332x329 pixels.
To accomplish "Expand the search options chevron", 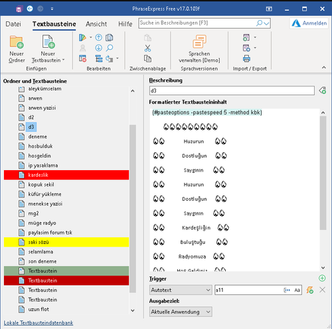I will click(266, 23).
